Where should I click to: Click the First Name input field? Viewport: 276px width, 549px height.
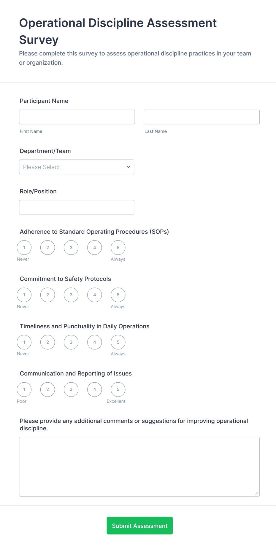point(77,117)
